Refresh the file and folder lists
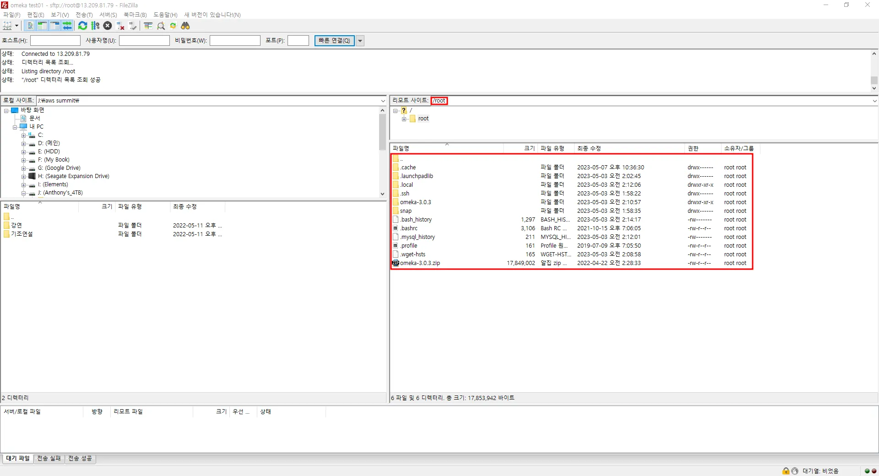This screenshot has width=879, height=476. pyautogui.click(x=82, y=26)
